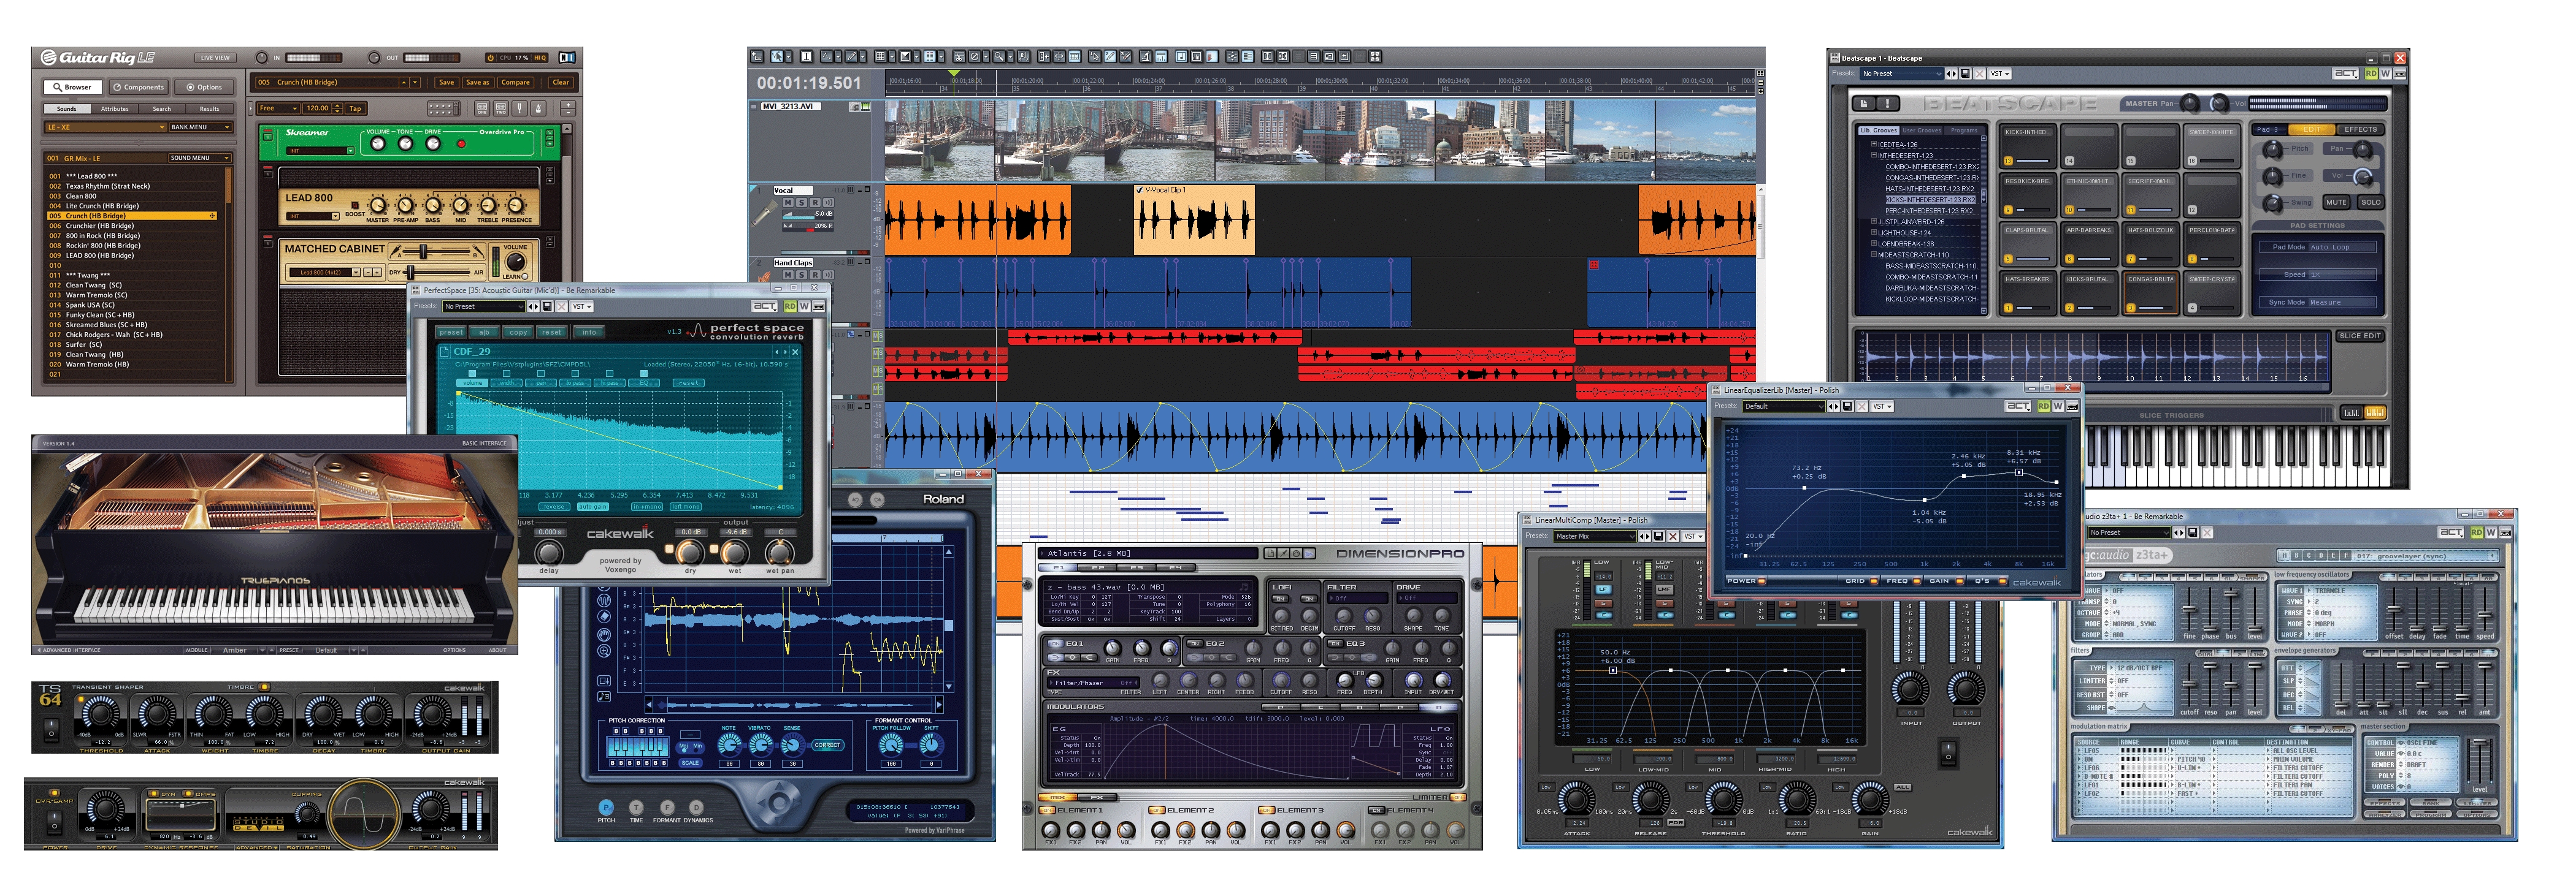
Task: Select HATS-INTHEDESERT-123.RX2 in Beatscape
Action: (x=1930, y=189)
